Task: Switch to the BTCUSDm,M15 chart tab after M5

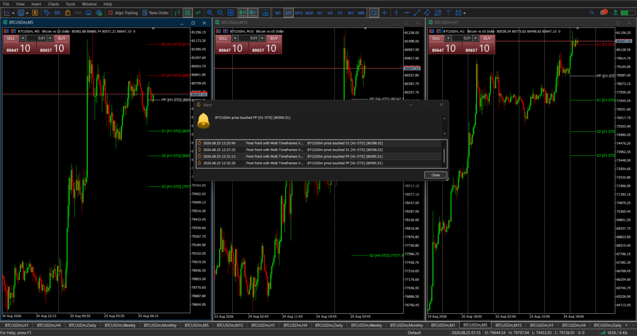Action: pyautogui.click(x=508, y=325)
